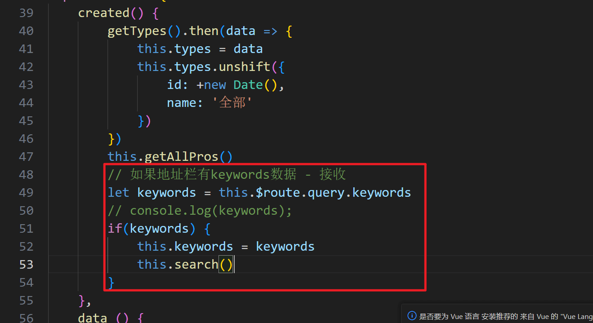Click line number 42 in the gutter

tap(26, 67)
